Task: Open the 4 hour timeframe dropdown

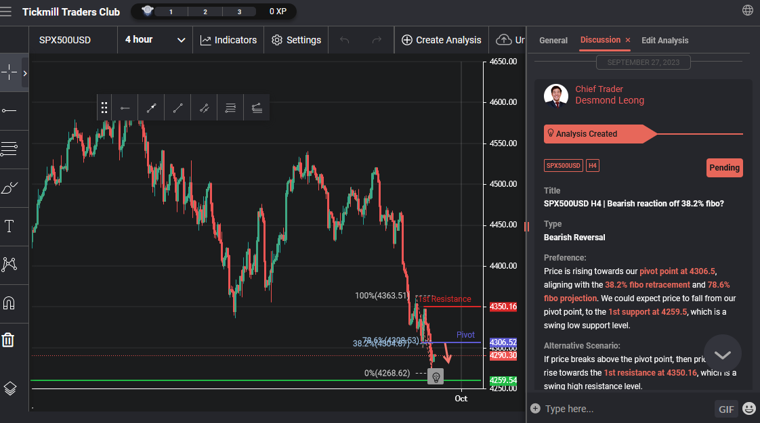Action: click(155, 40)
